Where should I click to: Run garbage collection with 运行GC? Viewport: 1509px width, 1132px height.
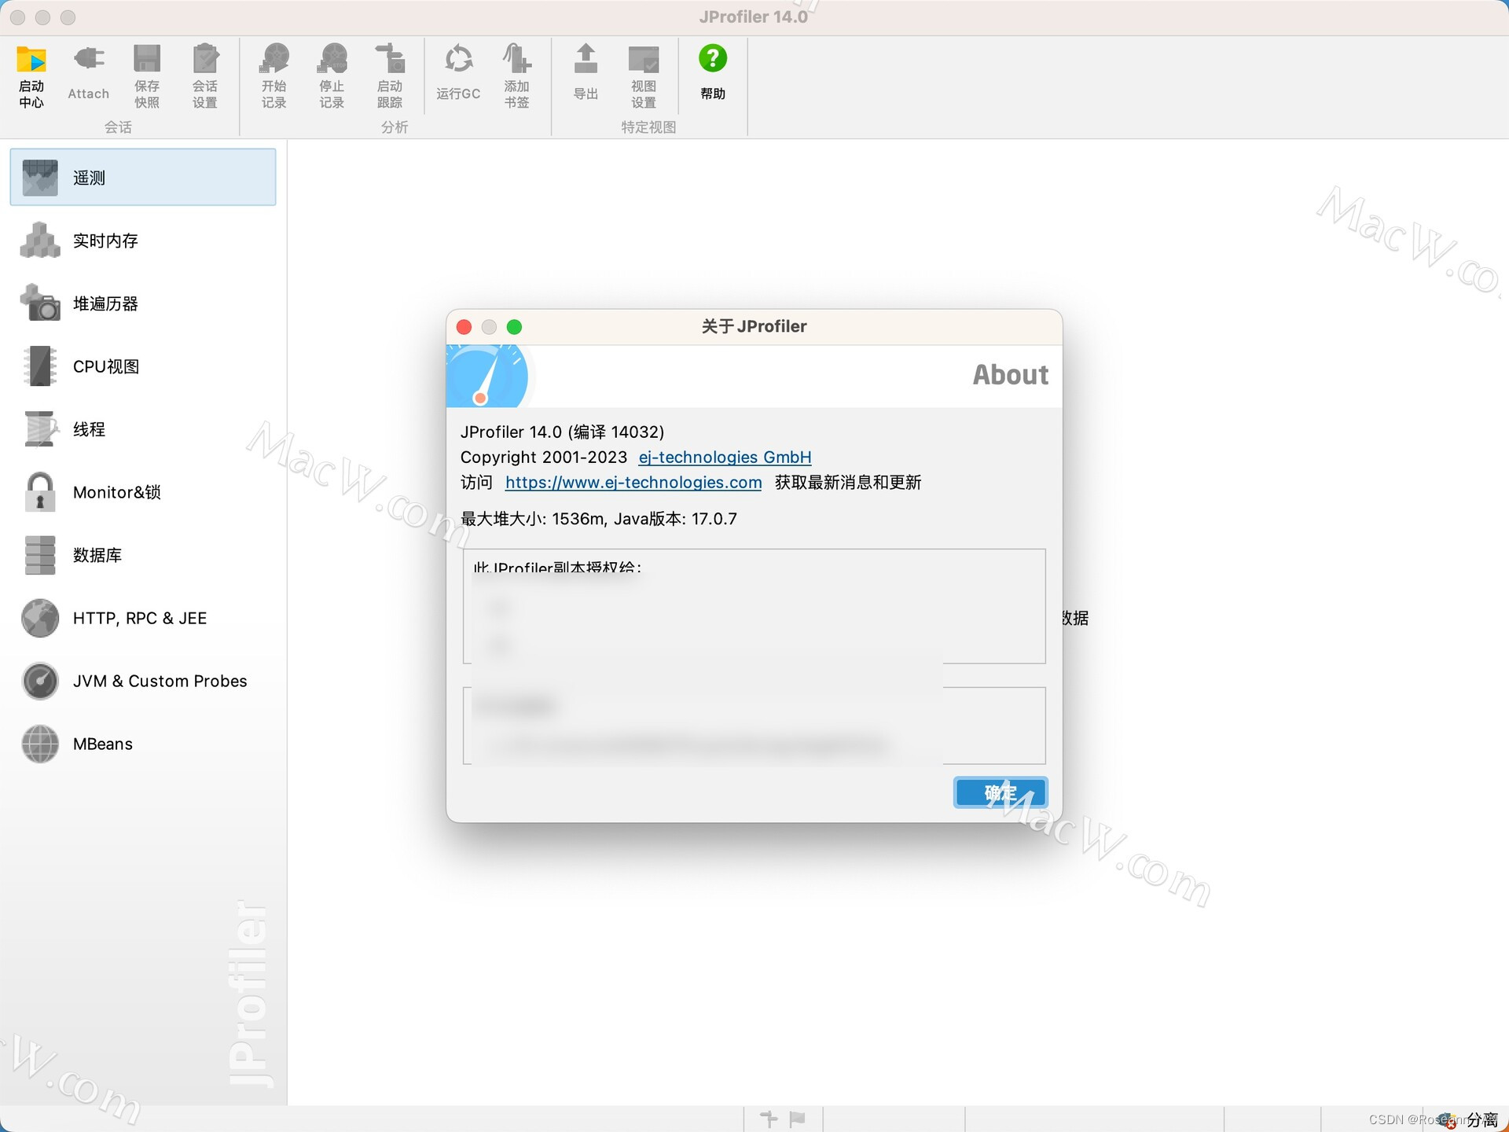point(458,74)
